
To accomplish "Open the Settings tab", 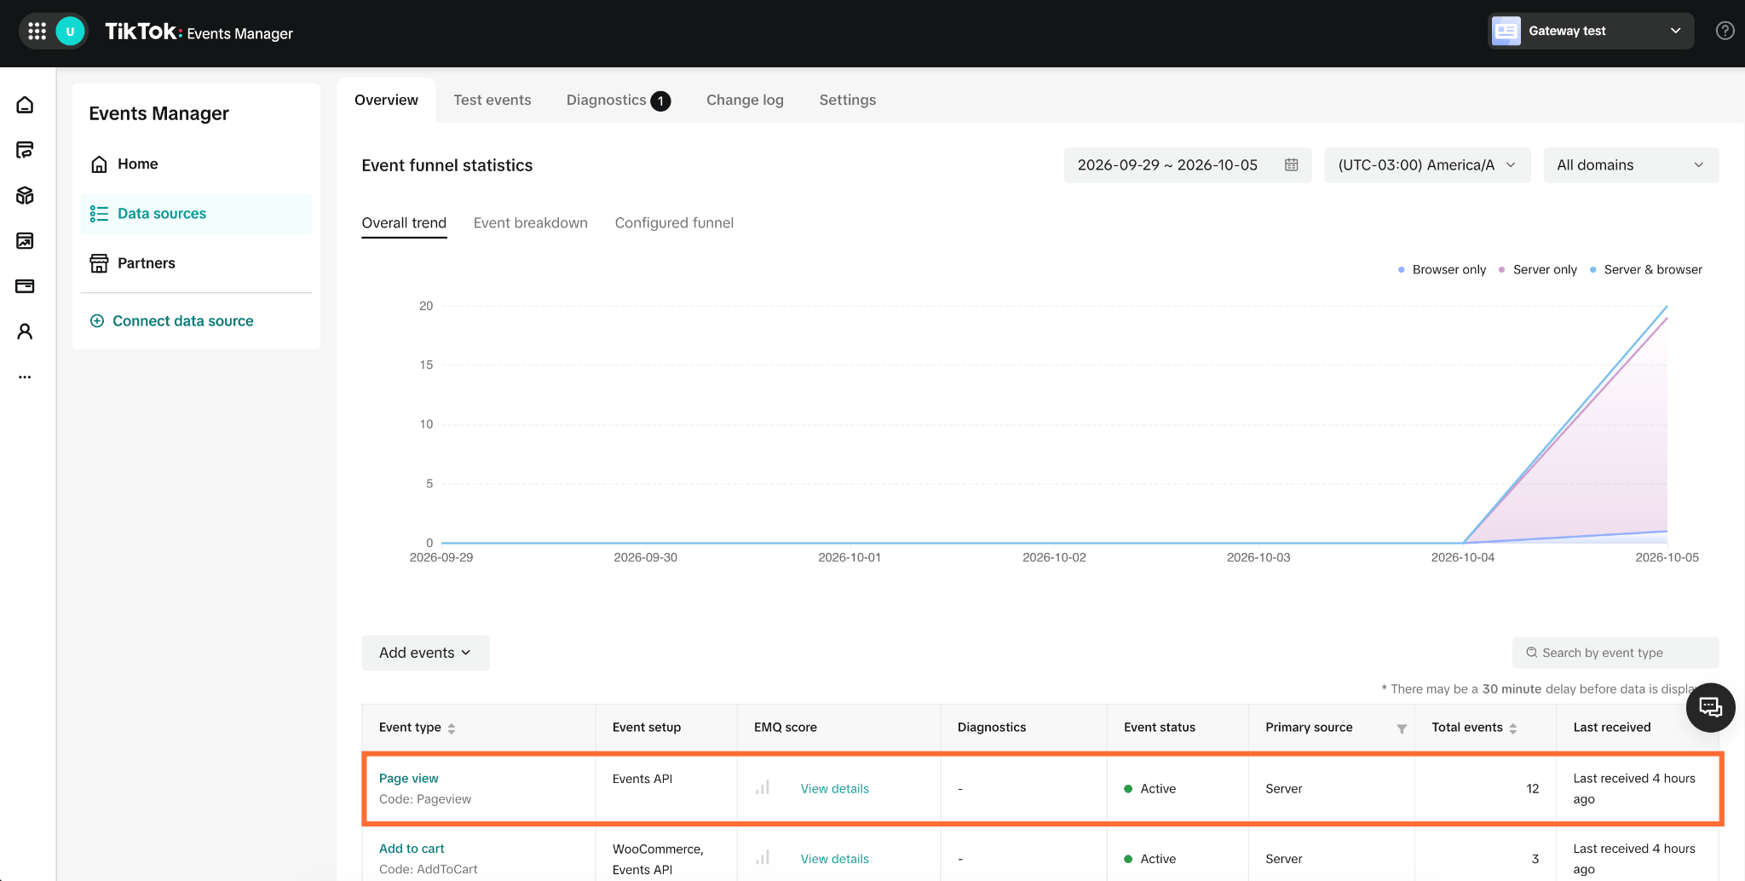I will (848, 100).
